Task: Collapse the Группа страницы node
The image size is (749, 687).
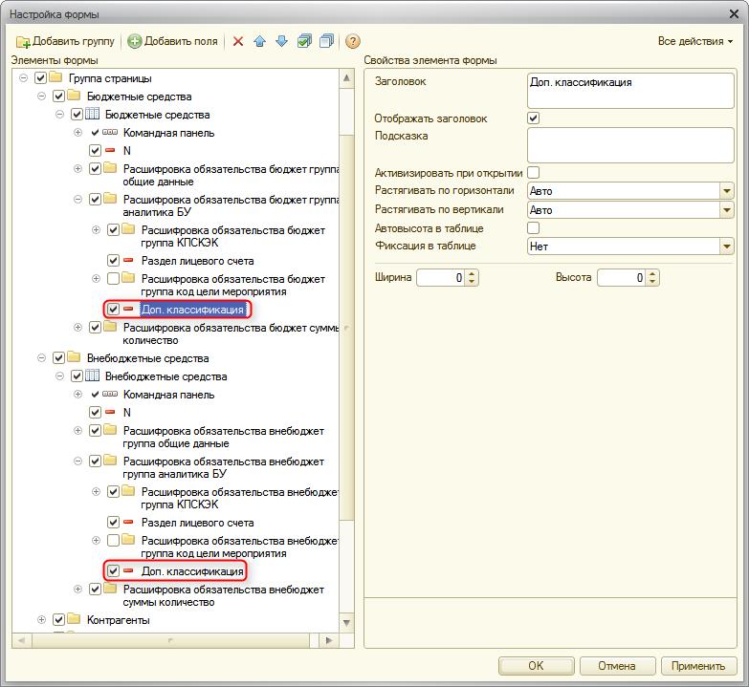Action: 23,77
